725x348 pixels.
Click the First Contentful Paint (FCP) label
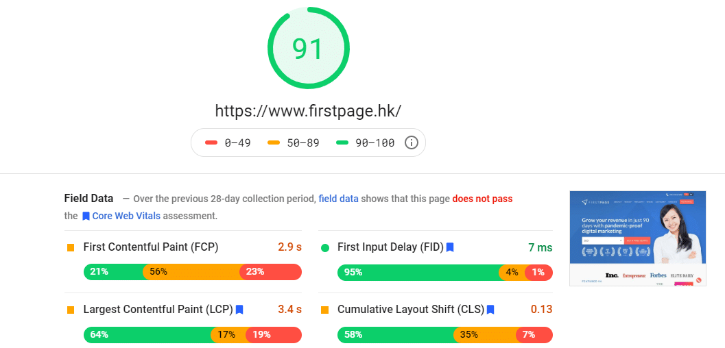(x=151, y=247)
